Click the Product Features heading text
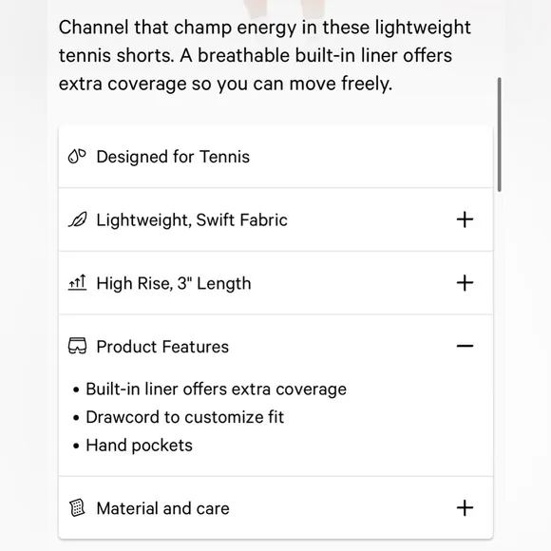 point(162,347)
